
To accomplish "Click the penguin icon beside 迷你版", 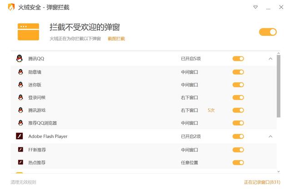I will pyautogui.click(x=20, y=85).
